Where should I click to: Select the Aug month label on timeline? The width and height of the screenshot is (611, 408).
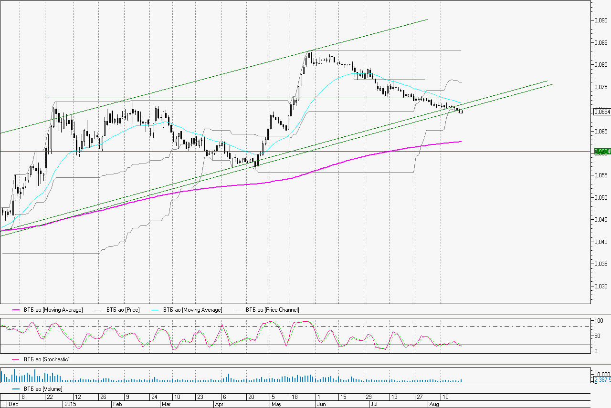(x=433, y=404)
